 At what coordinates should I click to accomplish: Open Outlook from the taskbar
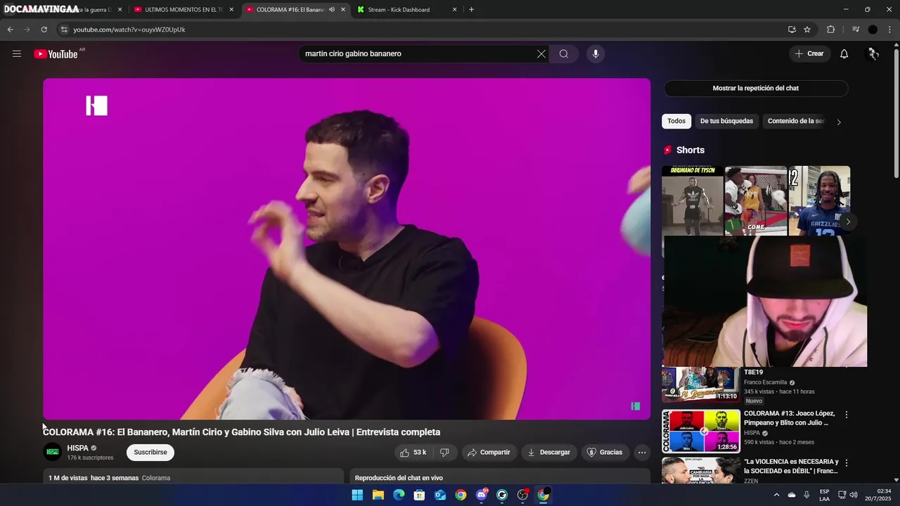point(440,495)
